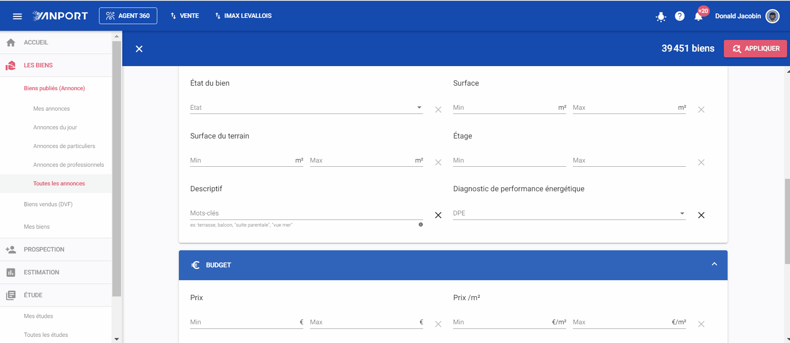The height and width of the screenshot is (343, 790).
Task: Open the hamburger menu icon
Action: pyautogui.click(x=17, y=16)
